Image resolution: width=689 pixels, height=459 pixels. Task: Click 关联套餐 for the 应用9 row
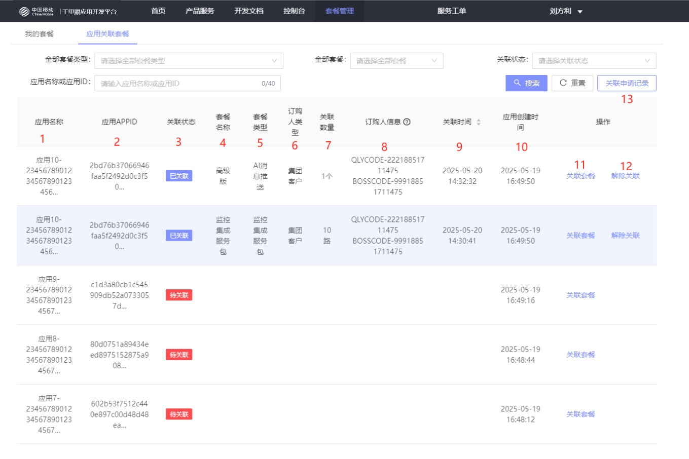click(581, 295)
